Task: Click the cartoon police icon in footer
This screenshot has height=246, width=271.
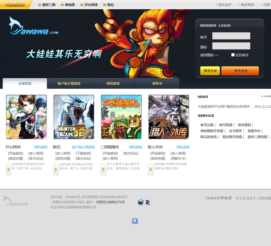Action: 148,202
